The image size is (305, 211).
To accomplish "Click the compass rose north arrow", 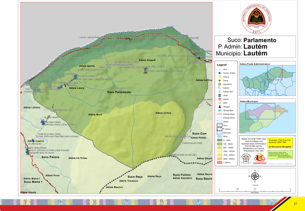I will pyautogui.click(x=255, y=176).
